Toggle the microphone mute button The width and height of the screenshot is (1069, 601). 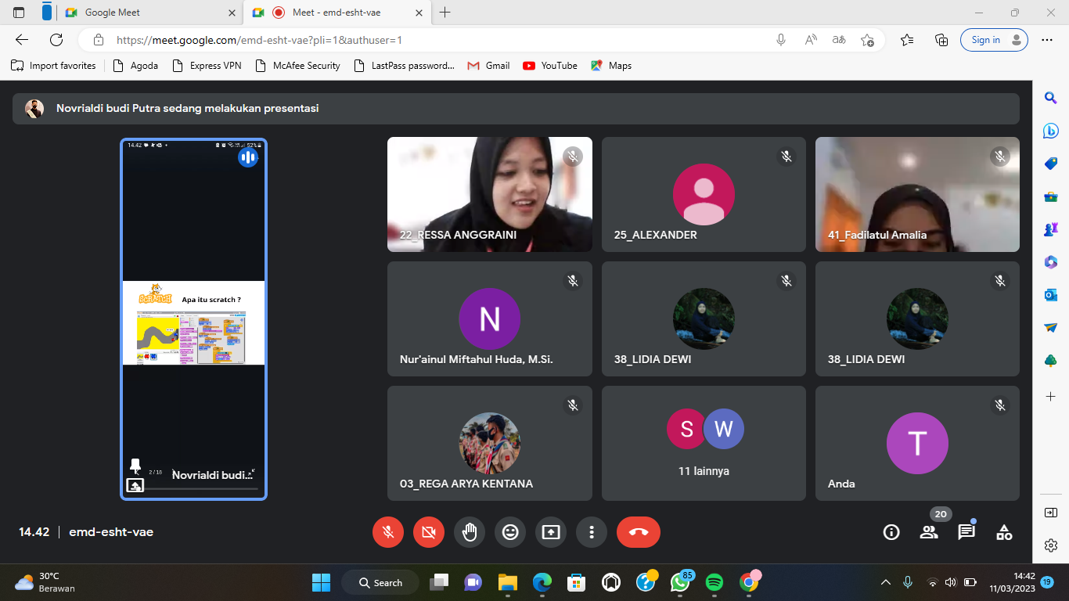point(388,532)
